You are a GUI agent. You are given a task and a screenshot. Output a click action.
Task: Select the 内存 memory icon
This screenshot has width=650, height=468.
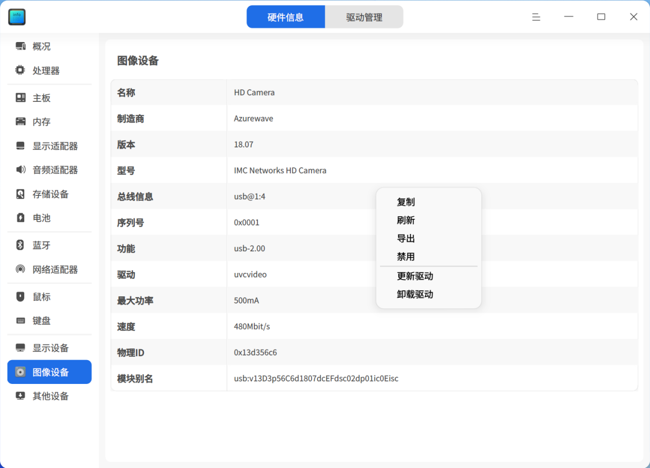pos(20,122)
